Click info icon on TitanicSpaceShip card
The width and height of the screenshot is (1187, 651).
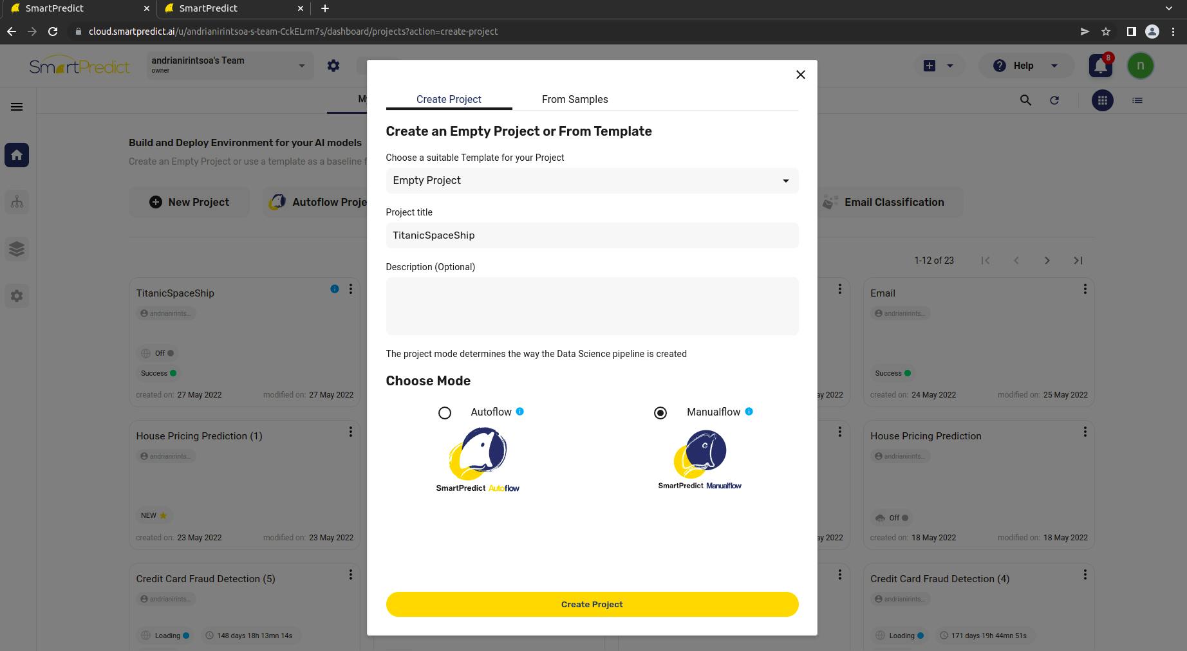[x=335, y=289]
